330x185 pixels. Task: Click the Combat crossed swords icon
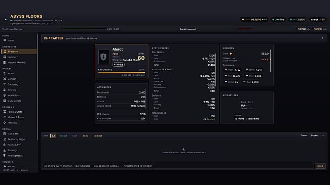[x=5, y=79]
